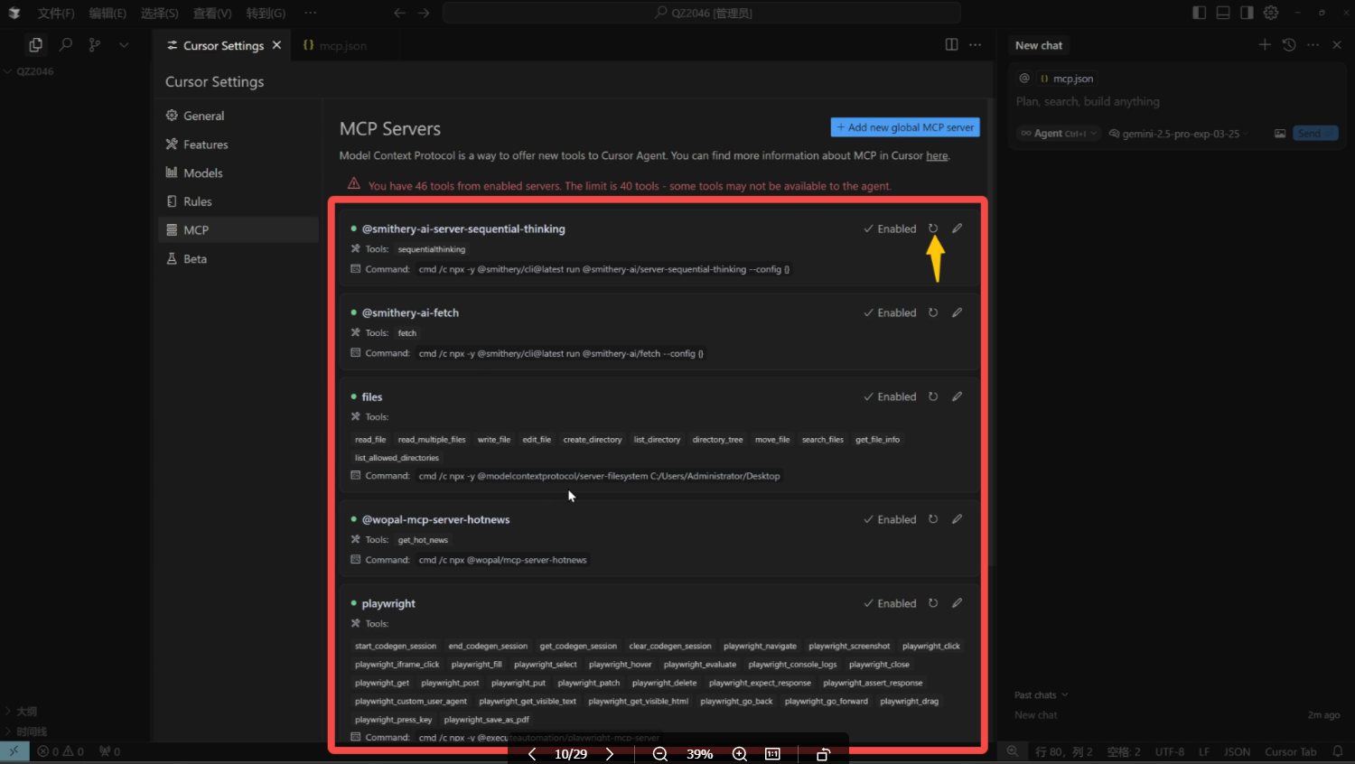
Task: Select Models in the settings sidebar
Action: [202, 173]
